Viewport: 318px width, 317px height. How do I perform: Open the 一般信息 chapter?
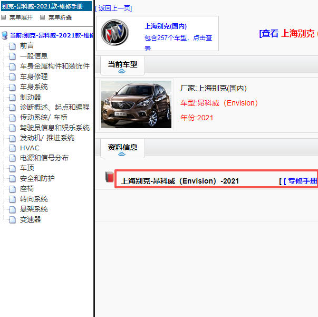click(x=34, y=56)
